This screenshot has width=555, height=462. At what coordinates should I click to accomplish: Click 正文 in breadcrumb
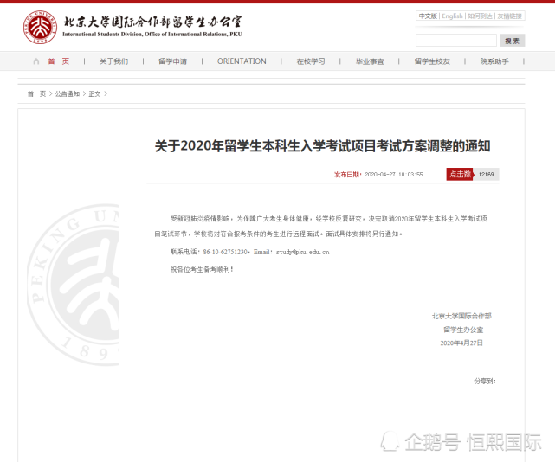[x=94, y=93]
